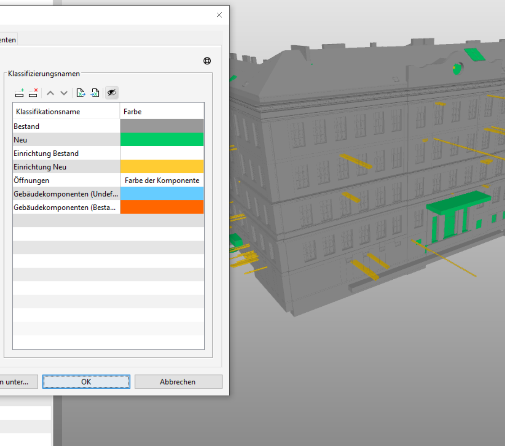Move classification up with arrow
This screenshot has height=446, width=505.
pos(51,93)
